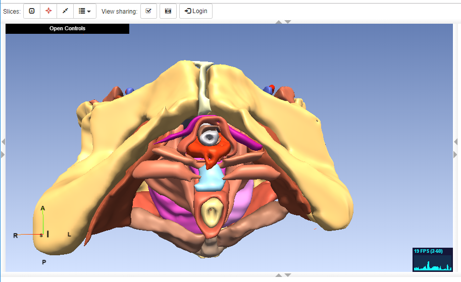Click the down arrow on top panel edge
This screenshot has height=282, width=461.
click(x=287, y=22)
